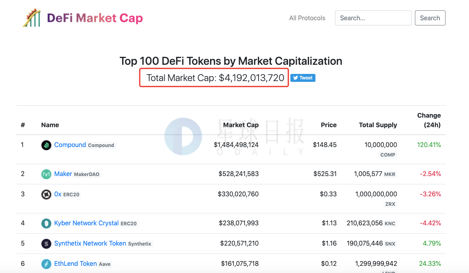Open the Synthetix Network Token link
Viewport: 469px width, 273px height.
(90, 244)
